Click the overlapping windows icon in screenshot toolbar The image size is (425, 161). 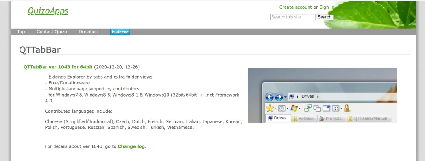[317, 108]
